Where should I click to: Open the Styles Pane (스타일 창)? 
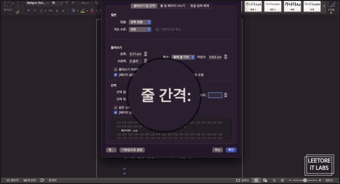click(331, 7)
